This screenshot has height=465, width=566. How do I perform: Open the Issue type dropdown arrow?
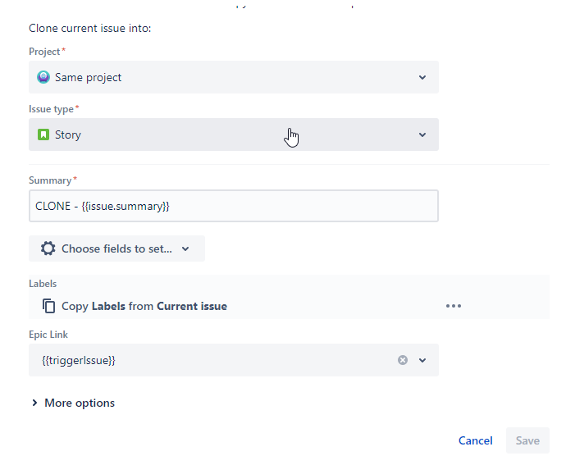pyautogui.click(x=422, y=134)
